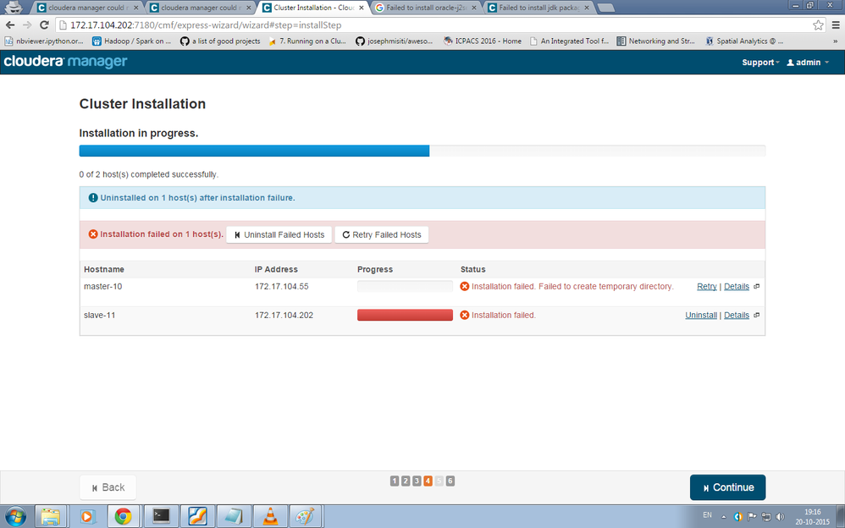Show more bookmarks overflow chevron
The width and height of the screenshot is (845, 528).
coord(836,41)
